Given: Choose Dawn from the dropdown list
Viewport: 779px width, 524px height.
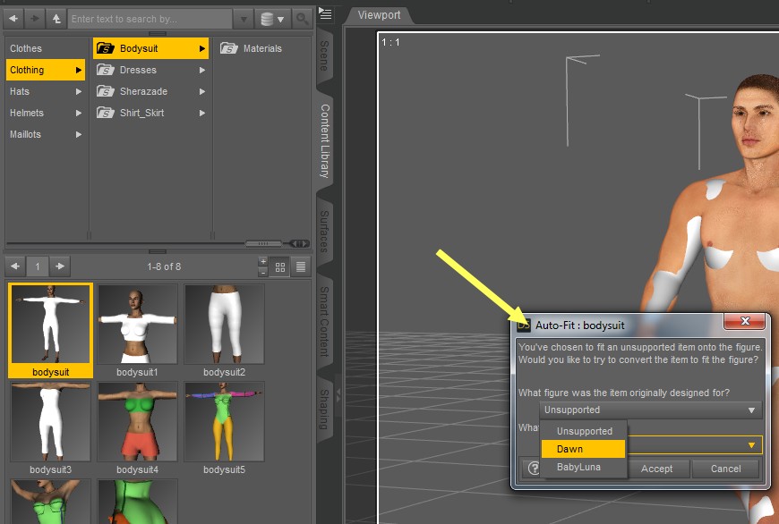Looking at the screenshot, I should (x=583, y=449).
